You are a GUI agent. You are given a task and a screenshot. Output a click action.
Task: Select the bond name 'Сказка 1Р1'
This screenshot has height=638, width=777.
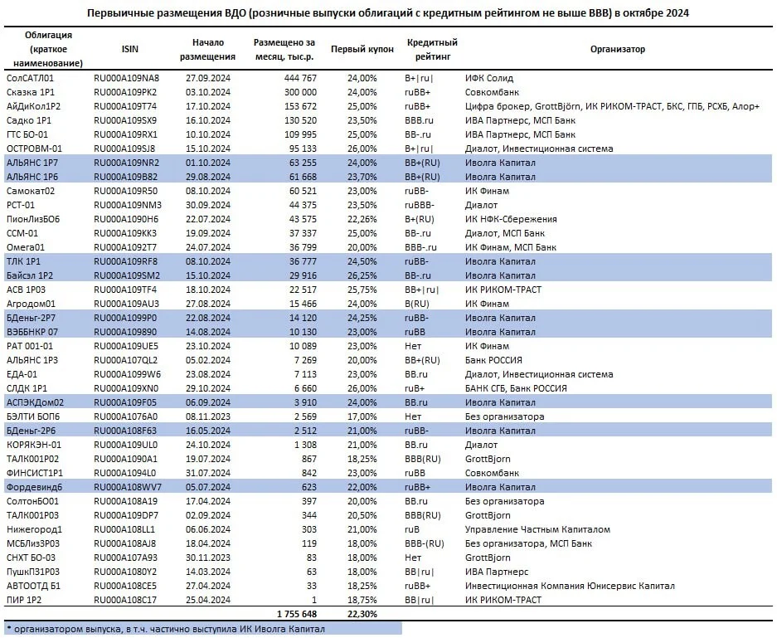(x=31, y=92)
